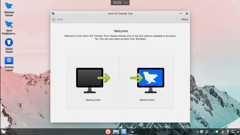Choose the Restore Data option
Screen dimensions: 240x135
tap(147, 82)
